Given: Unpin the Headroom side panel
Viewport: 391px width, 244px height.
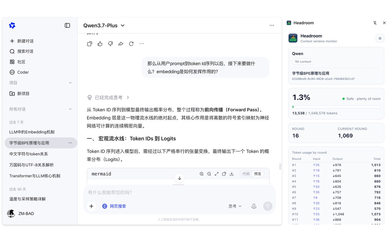Looking at the screenshot, I should [x=375, y=23].
